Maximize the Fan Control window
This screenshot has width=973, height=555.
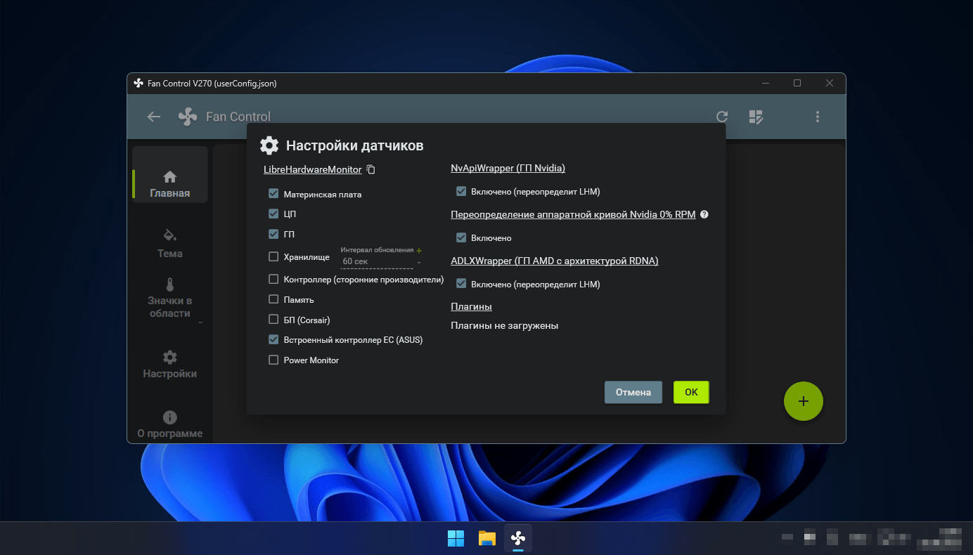tap(797, 83)
